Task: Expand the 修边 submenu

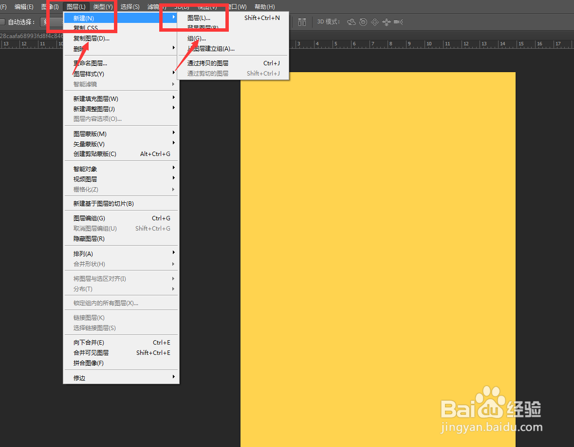Action: coord(121,378)
